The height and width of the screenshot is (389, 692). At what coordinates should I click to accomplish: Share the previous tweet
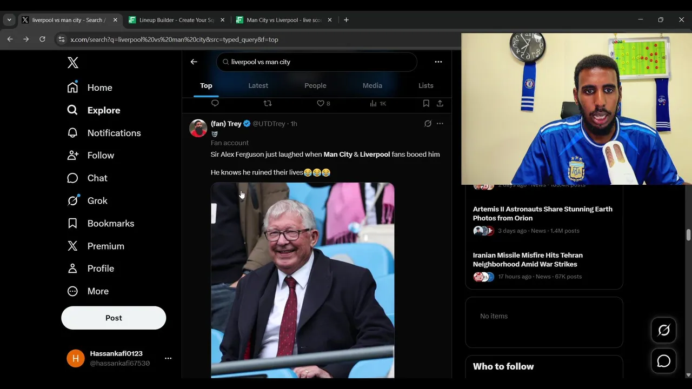(x=440, y=103)
